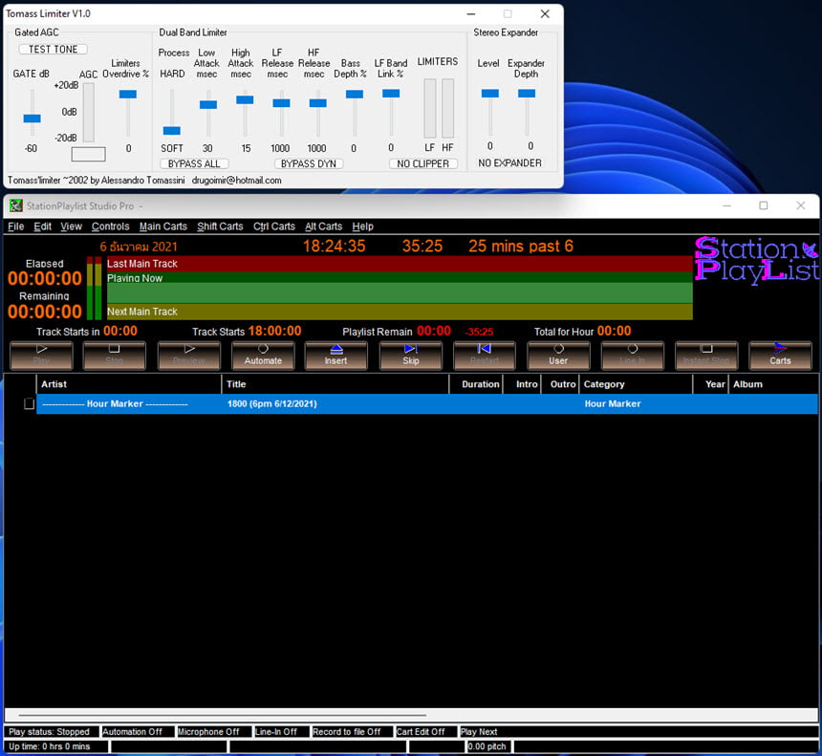The height and width of the screenshot is (756, 822).
Task: Click the Next Main Track bar
Action: point(400,312)
